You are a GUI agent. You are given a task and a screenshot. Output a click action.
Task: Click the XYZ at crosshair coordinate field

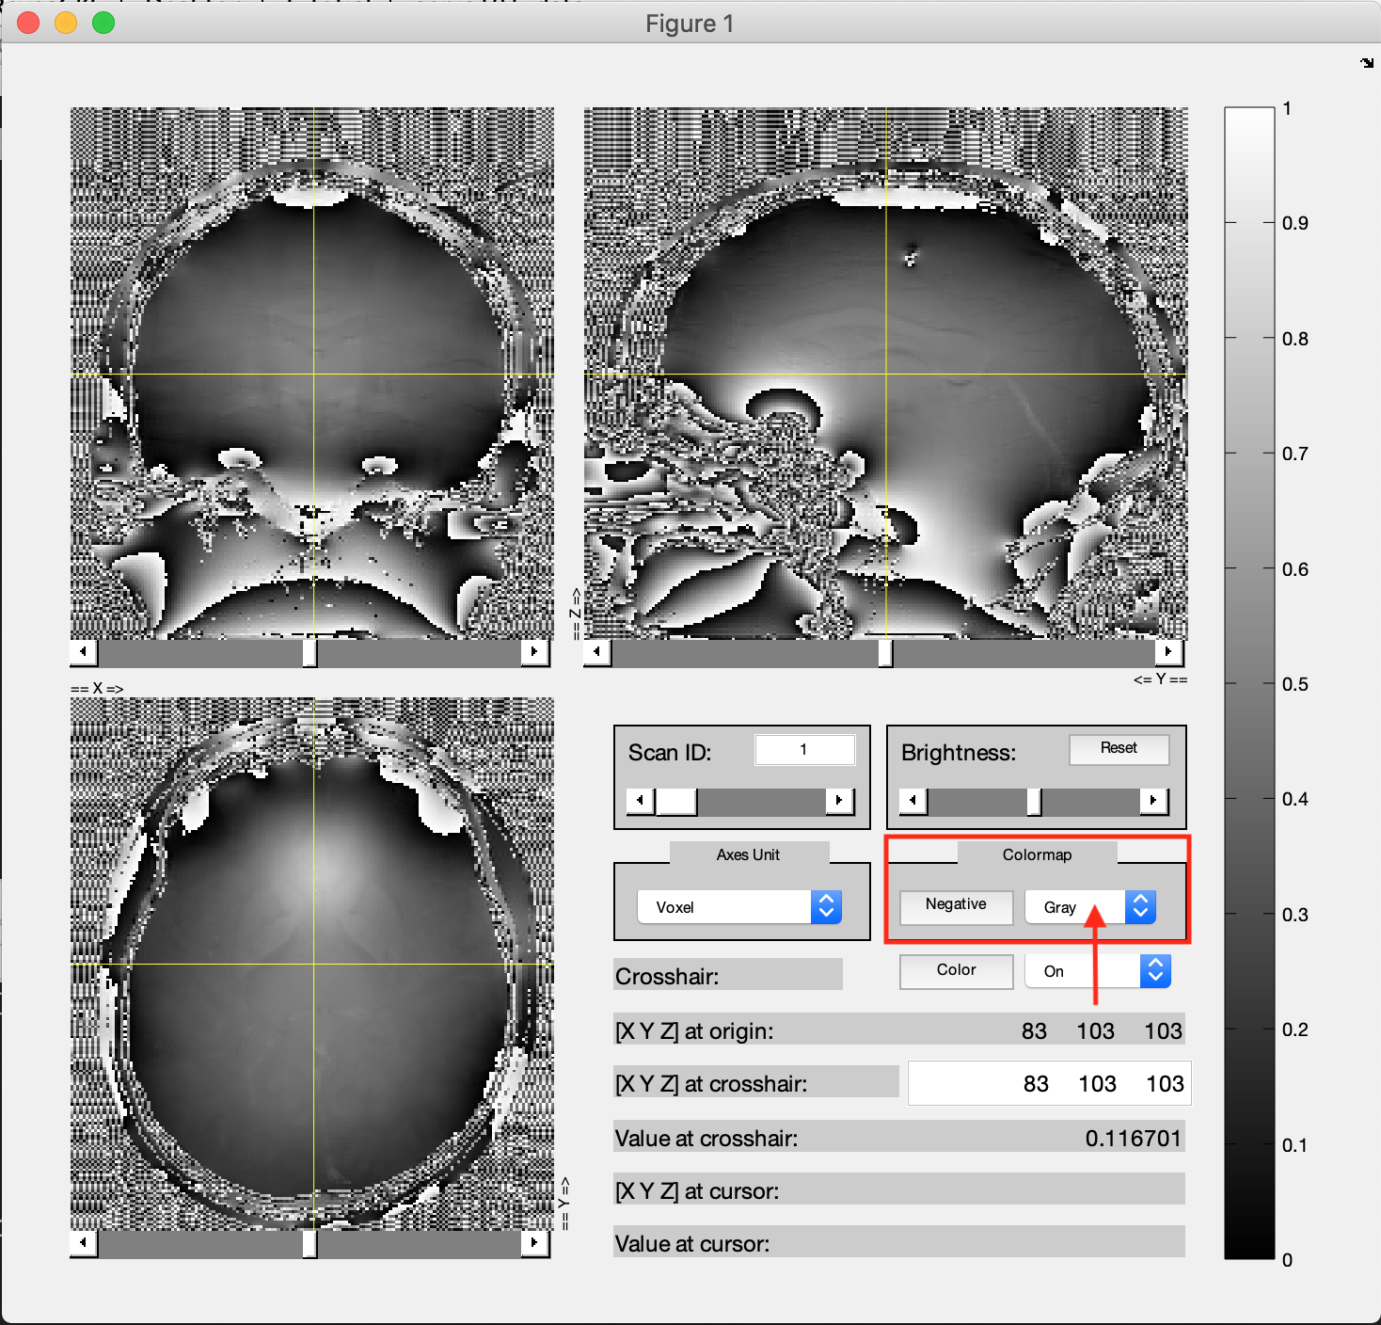tap(1049, 1083)
